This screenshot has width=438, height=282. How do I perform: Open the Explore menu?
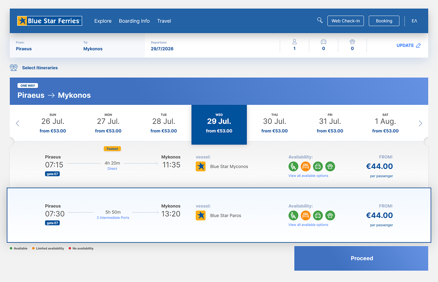point(103,21)
